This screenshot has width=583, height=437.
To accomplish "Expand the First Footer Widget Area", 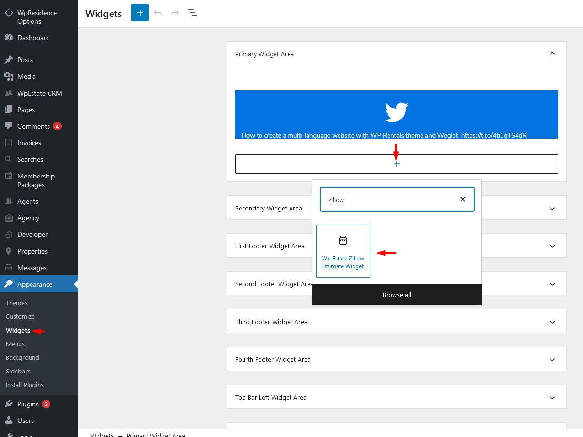I will (552, 246).
